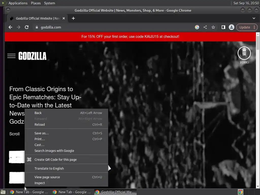Select Cast... from the context menu
The width and height of the screenshot is (260, 195).
pos(66,145)
